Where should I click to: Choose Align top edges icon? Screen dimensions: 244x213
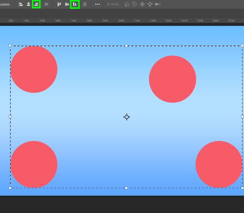(59, 4)
